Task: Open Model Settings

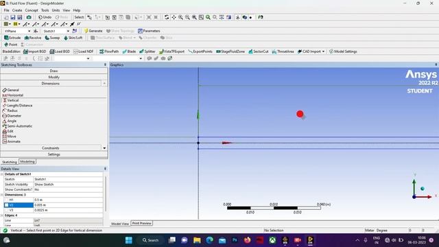Action: coord(343,51)
